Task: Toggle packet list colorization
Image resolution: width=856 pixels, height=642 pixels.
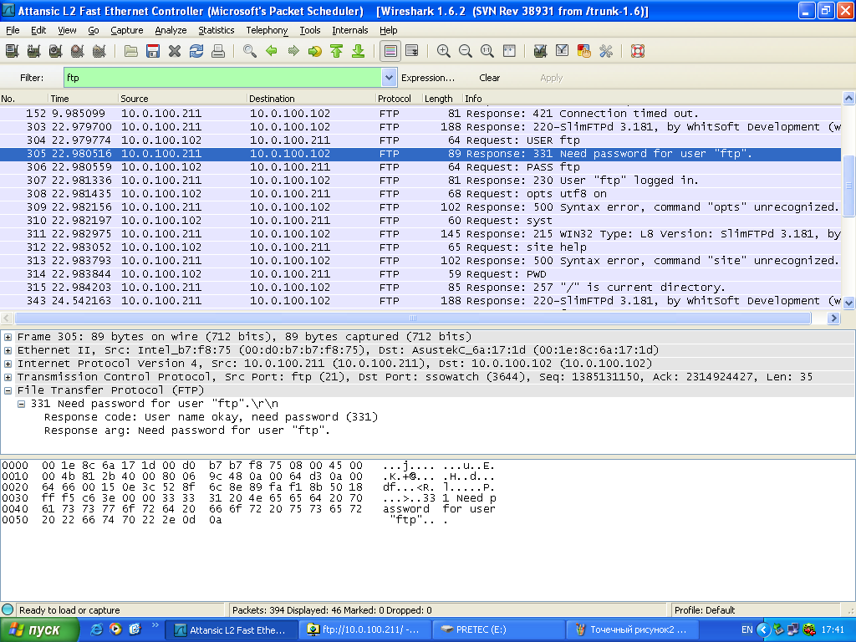Action: click(390, 51)
